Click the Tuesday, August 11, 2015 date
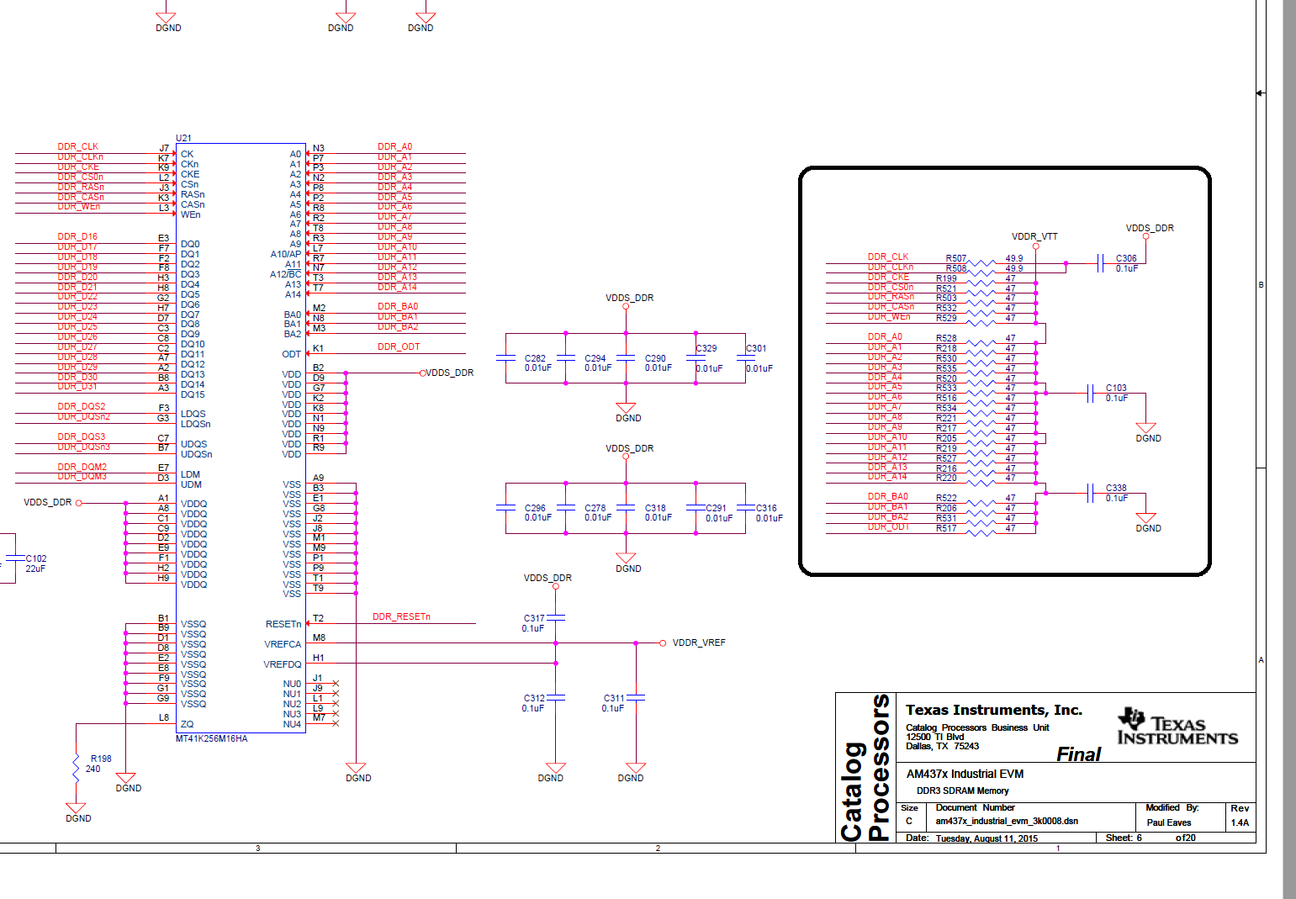1296x899 pixels. [987, 838]
